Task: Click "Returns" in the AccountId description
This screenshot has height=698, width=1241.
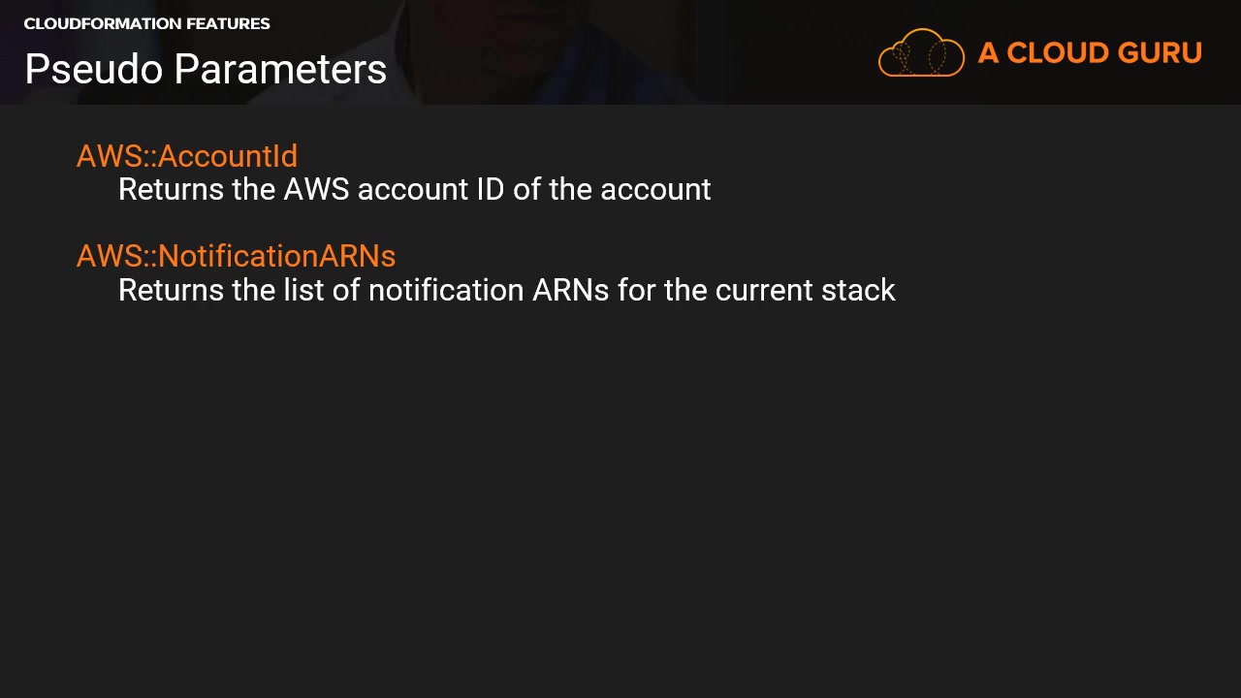Action: [171, 189]
